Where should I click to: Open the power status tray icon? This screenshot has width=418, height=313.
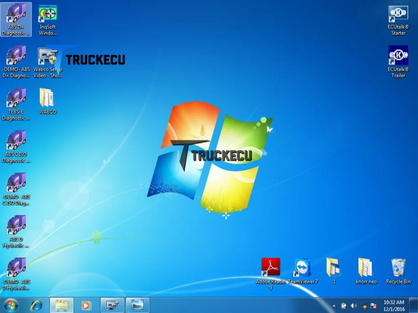pyautogui.click(x=344, y=306)
